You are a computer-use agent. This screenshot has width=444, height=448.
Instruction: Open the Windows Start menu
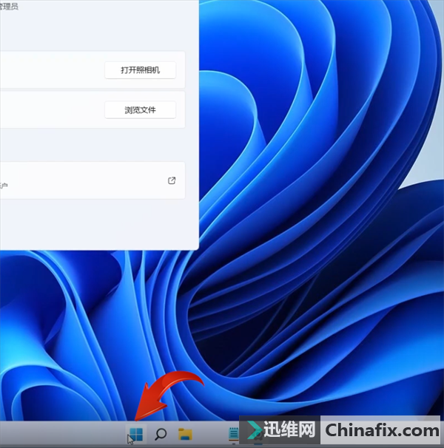[x=136, y=434]
